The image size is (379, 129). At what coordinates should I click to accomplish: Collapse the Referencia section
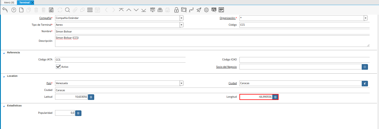click(4, 53)
